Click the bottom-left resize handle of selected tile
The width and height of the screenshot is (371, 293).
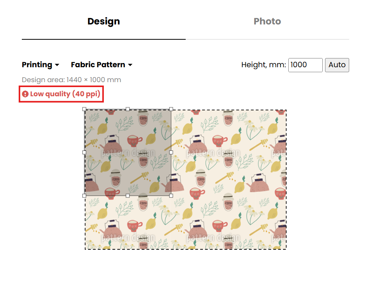pos(84,195)
